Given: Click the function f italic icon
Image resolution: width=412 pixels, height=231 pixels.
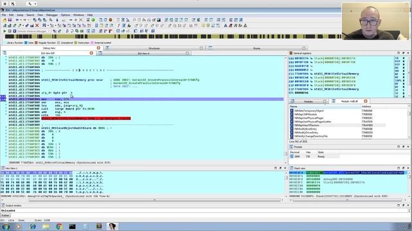Looking at the screenshot, I should pos(118,26).
